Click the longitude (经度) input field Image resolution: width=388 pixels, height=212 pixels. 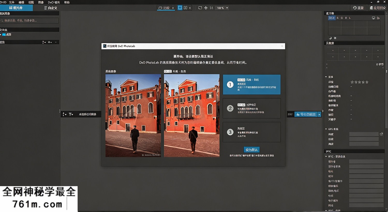[364, 139]
